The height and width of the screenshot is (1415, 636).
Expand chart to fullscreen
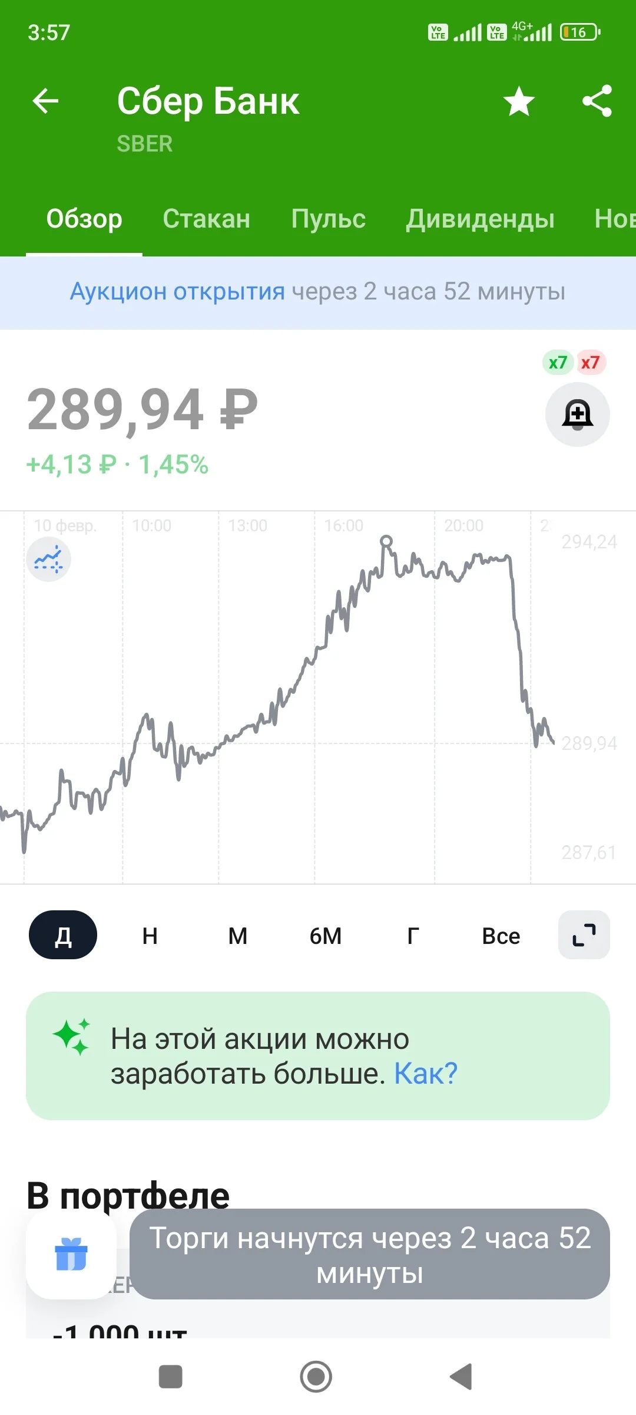coord(584,935)
